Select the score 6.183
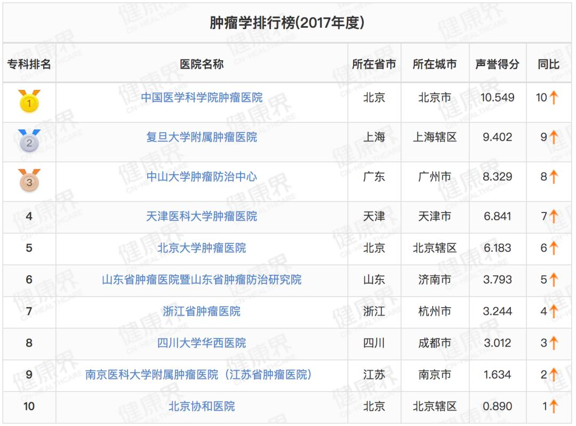The height and width of the screenshot is (426, 576). [x=498, y=248]
